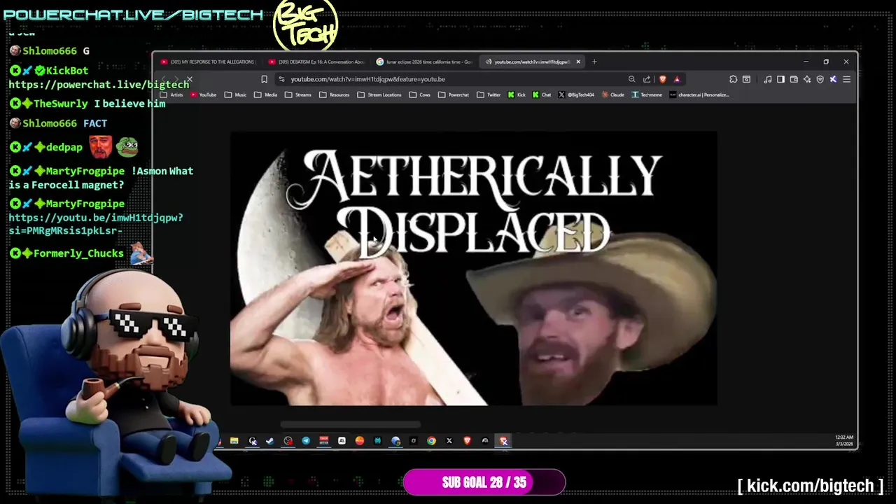Image resolution: width=896 pixels, height=504 pixels.
Task: Open the Techmeme bookmark
Action: 647,94
